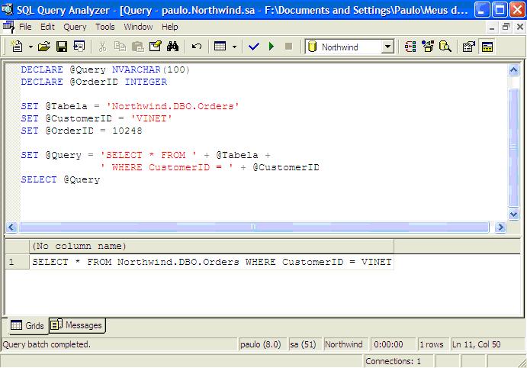This screenshot has width=527, height=368.
Task: Save the query using the floppy disk icon
Action: [61, 47]
